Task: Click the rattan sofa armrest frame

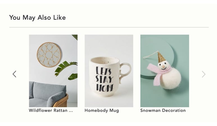Action: (x=62, y=101)
